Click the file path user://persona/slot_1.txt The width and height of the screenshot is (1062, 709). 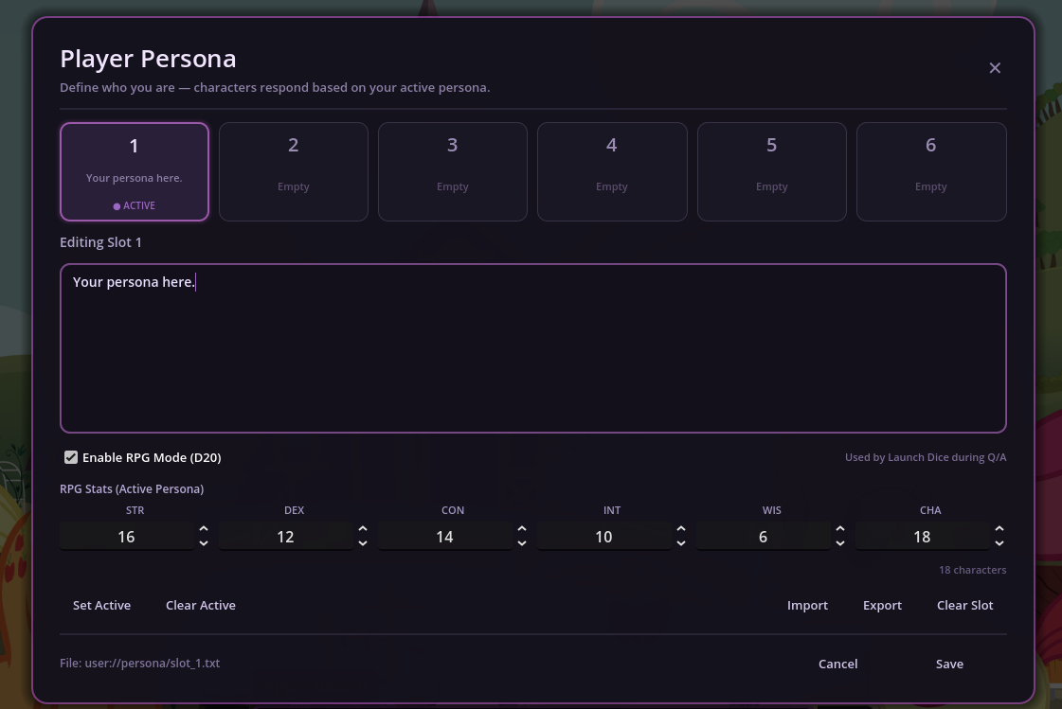[153, 663]
